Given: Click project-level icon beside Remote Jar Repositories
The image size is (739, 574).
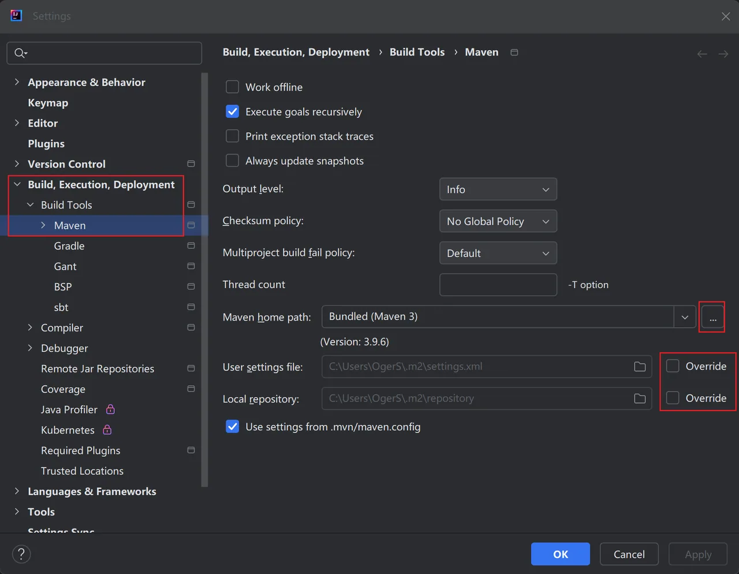Looking at the screenshot, I should click(191, 368).
